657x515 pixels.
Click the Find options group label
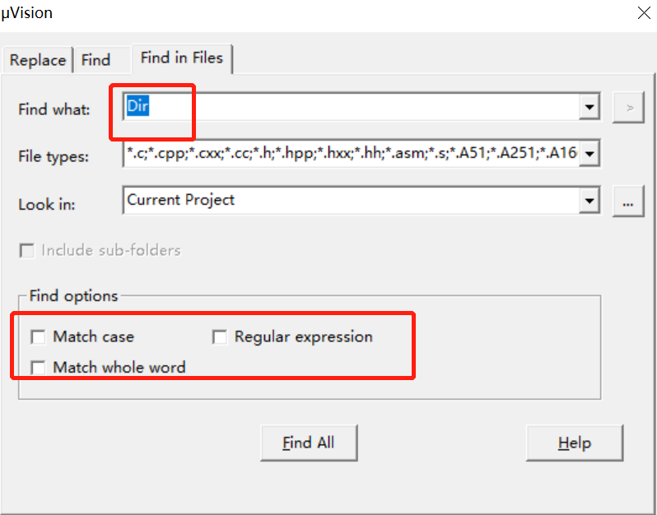tap(74, 296)
